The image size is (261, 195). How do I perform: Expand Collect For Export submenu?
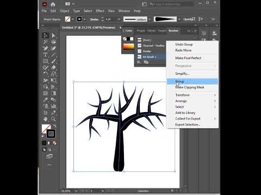[192, 119]
